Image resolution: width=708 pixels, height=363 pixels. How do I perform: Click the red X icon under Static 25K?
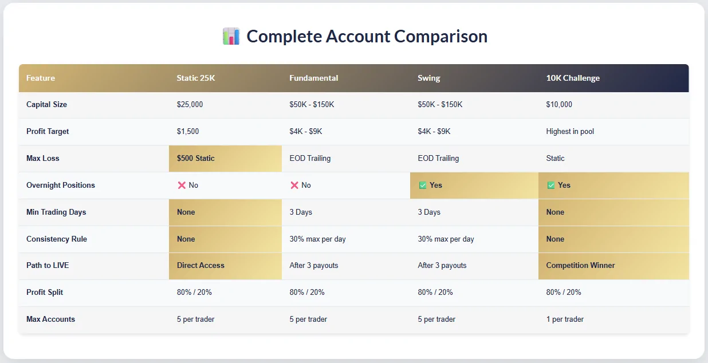click(182, 186)
